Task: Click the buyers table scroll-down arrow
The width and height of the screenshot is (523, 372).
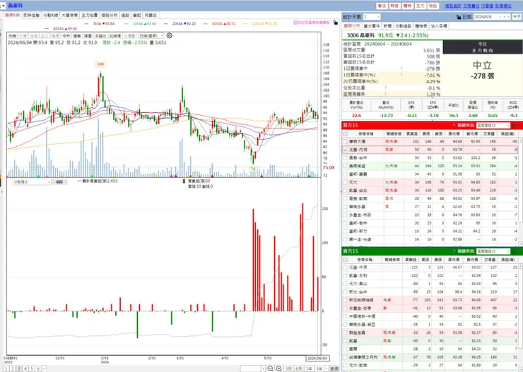Action: pos(521,244)
